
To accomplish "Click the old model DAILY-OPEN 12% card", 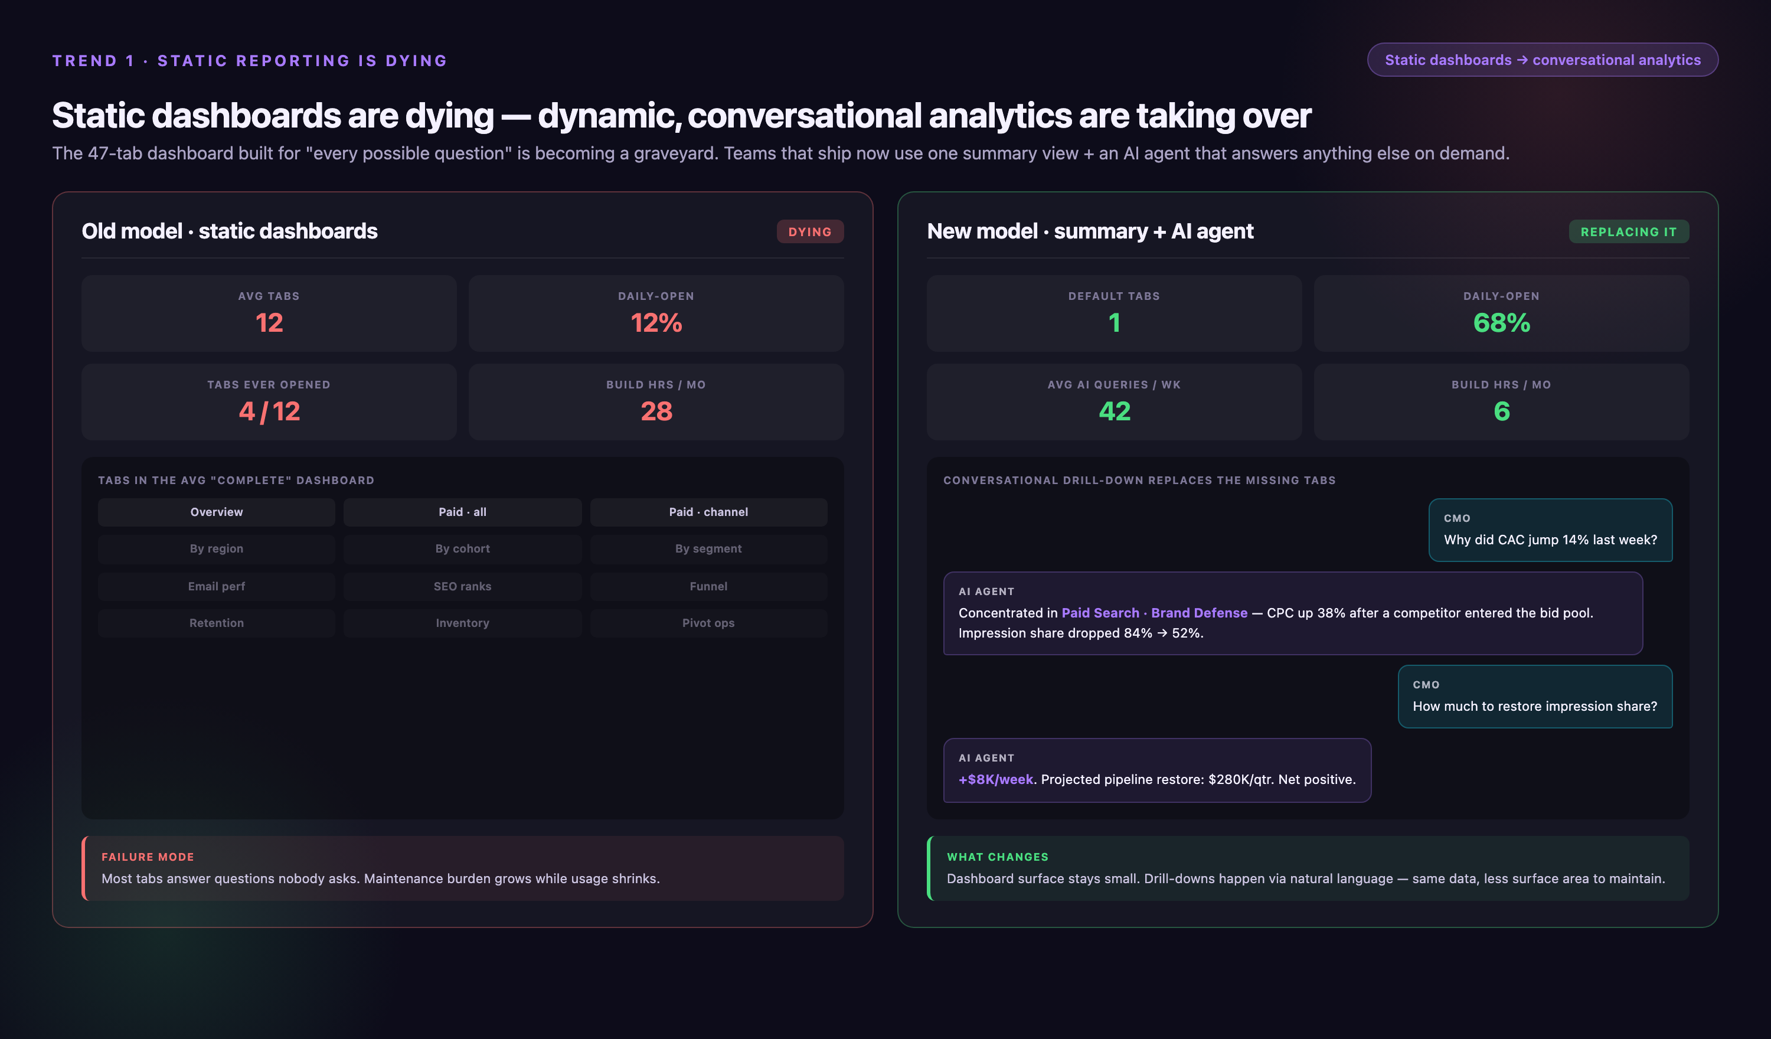I will pyautogui.click(x=656, y=313).
